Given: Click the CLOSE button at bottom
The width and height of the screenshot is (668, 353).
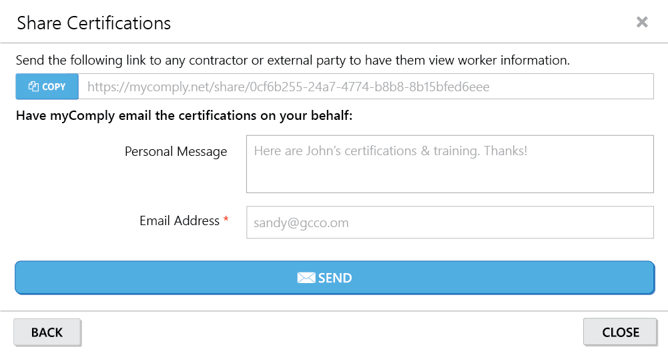Looking at the screenshot, I should 621,332.
